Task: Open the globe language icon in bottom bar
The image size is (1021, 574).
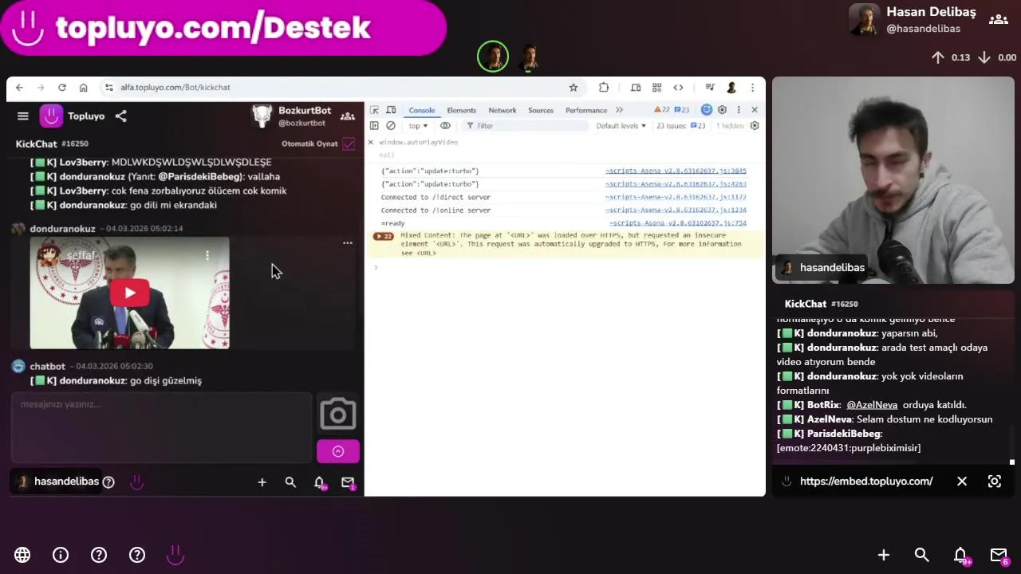Action: coord(22,555)
